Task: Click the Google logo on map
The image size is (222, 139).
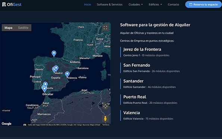Action: click(x=6, y=124)
